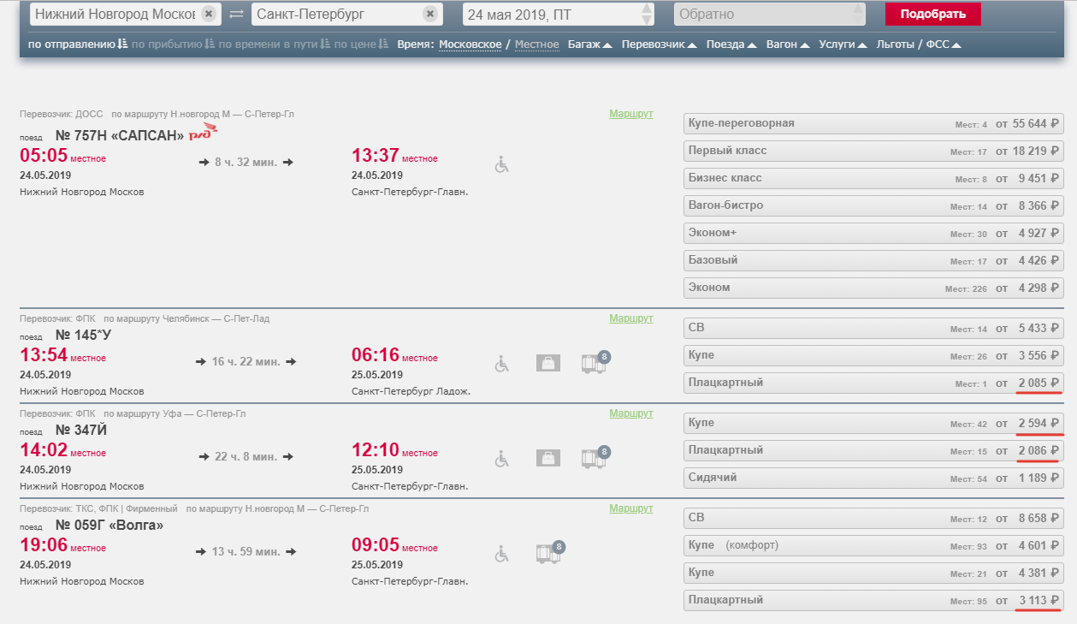
Task: Click the Обратно return date field
Action: [769, 15]
